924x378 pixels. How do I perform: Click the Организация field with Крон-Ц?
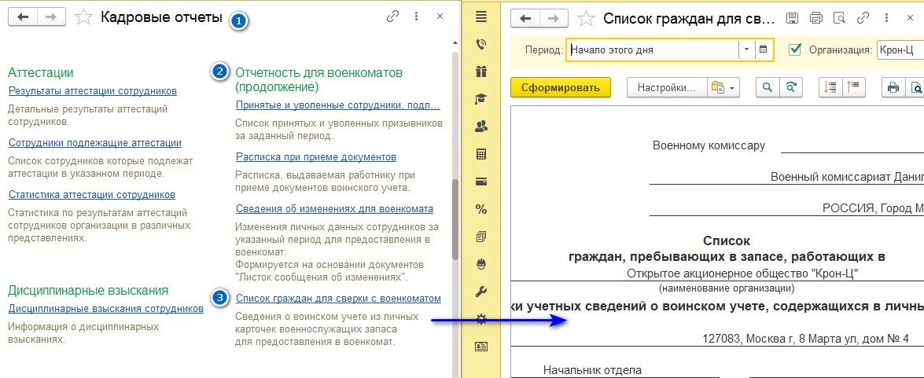point(900,50)
